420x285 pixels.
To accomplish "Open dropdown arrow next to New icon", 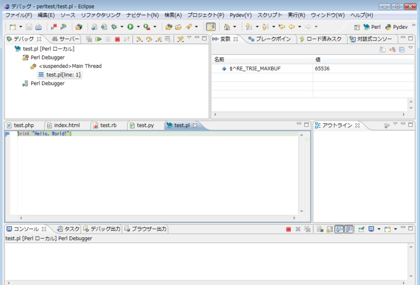I will pyautogui.click(x=20, y=27).
